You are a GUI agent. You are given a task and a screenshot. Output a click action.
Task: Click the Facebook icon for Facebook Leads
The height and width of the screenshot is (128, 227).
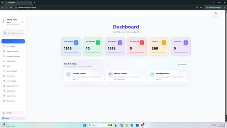tap(4, 71)
